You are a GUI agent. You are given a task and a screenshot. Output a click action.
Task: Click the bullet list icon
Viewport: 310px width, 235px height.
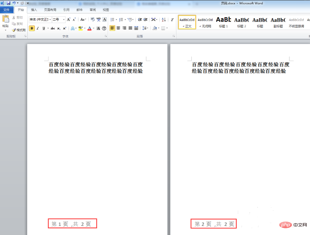(x=113, y=20)
